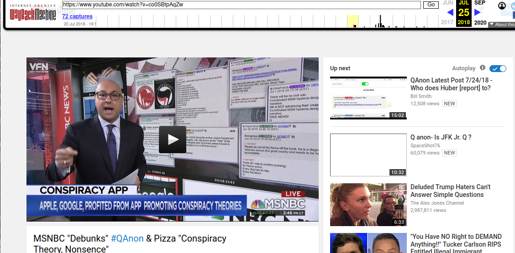This screenshot has height=253, width=515.
Task: Open Bill Smith channel name
Action: point(421,97)
